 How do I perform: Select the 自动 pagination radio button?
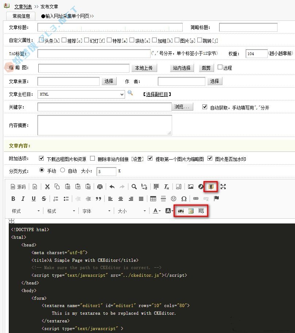click(62, 170)
